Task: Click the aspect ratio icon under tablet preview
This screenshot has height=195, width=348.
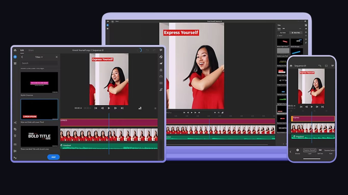Action: pos(140,108)
